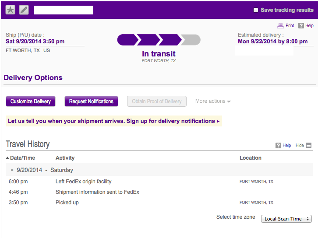318x238 pixels.
Task: Click the white tracking nickname input field
Action: pyautogui.click(x=64, y=10)
